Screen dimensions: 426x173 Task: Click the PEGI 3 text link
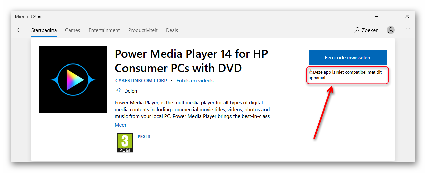(x=144, y=137)
